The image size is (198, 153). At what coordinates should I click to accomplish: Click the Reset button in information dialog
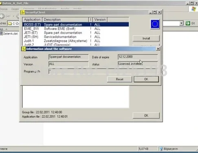pos(119,79)
